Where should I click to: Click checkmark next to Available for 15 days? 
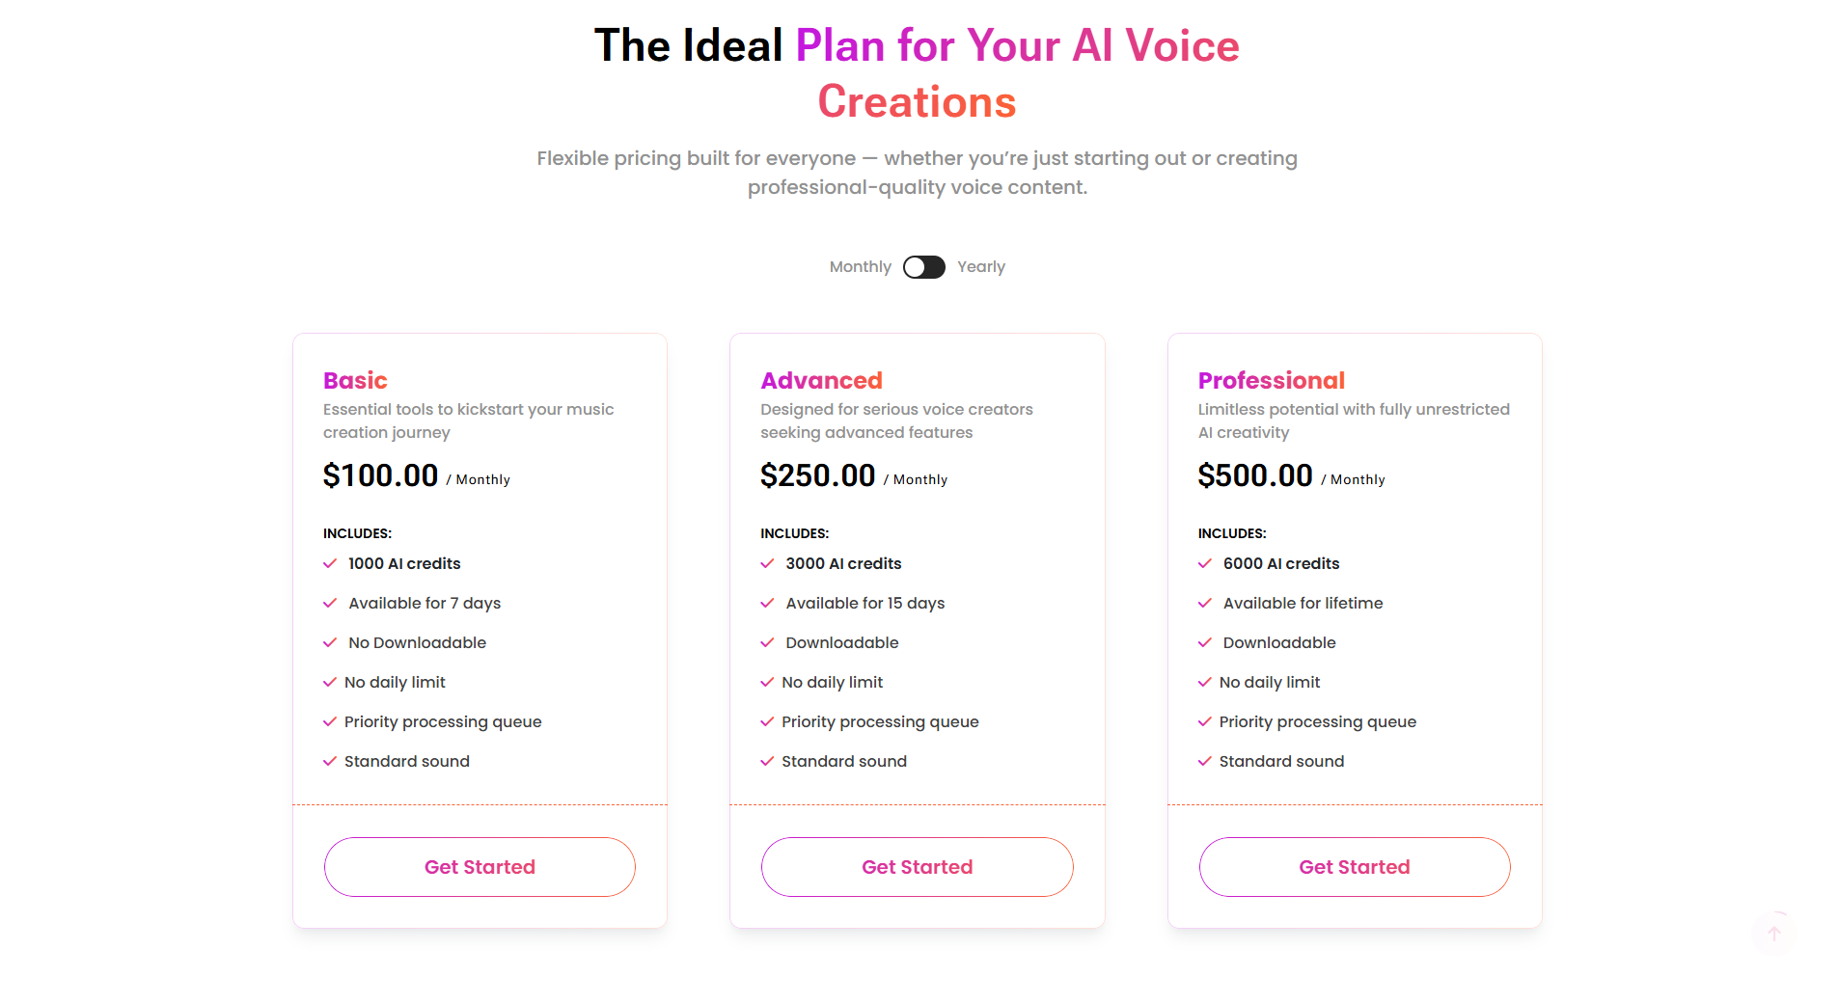coord(767,603)
